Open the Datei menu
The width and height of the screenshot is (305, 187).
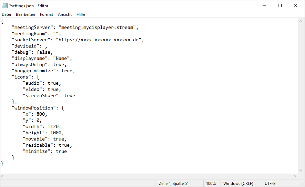(x=6, y=14)
